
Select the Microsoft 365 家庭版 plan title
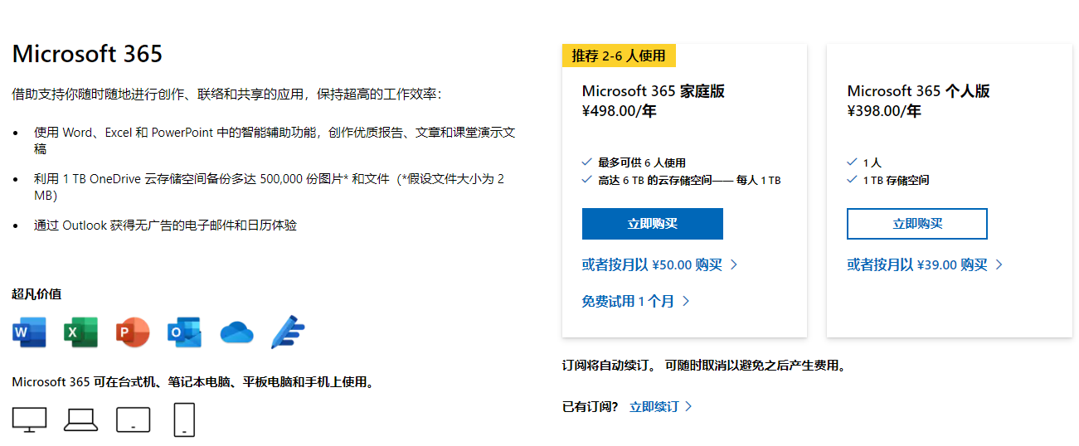[653, 91]
